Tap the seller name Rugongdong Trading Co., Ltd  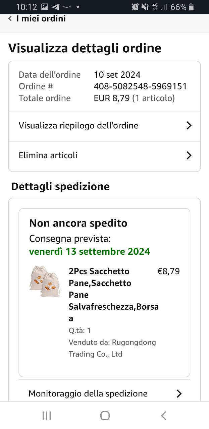coord(112,348)
